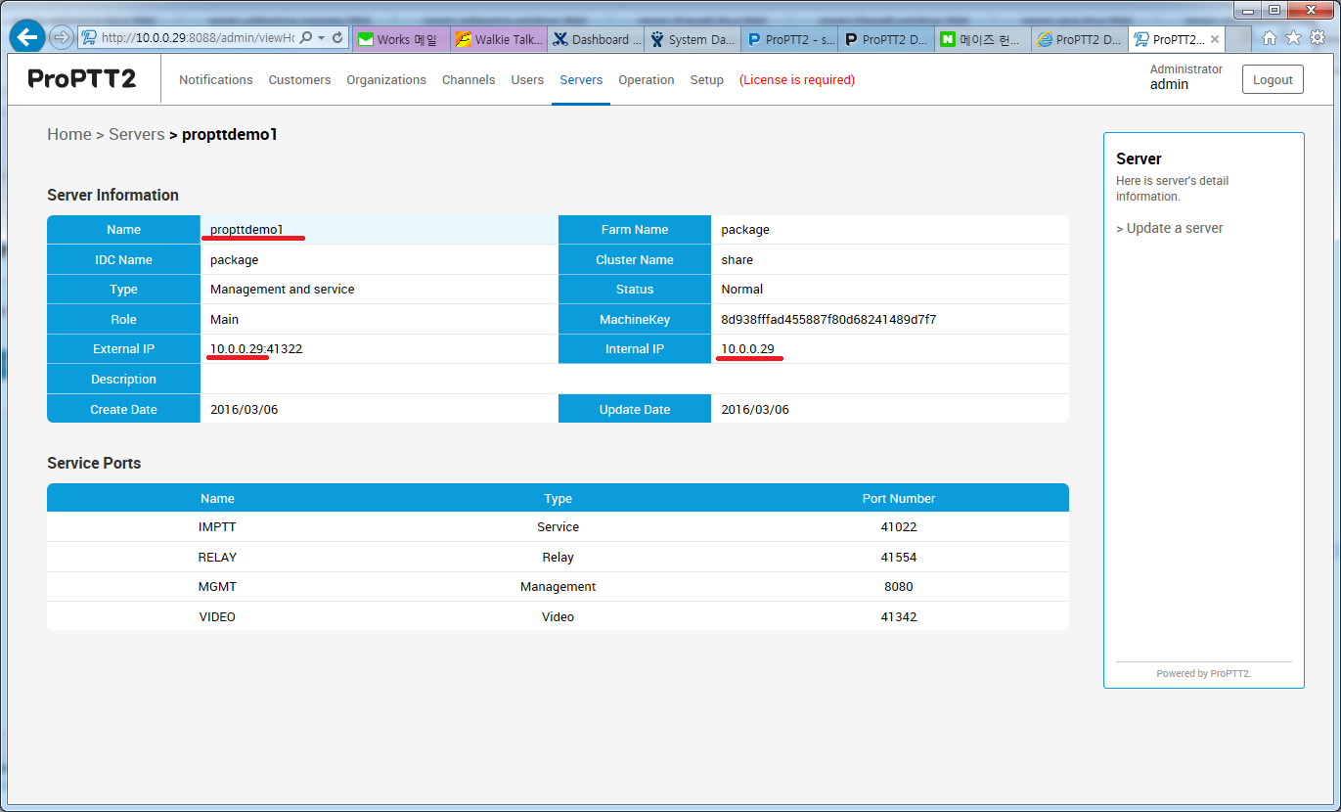Open the Favorites star icon
The height and width of the screenshot is (812, 1341).
[1293, 37]
